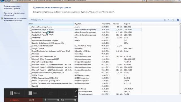Sort by the Издатель column header
This screenshot has width=181, height=102.
(87, 24)
